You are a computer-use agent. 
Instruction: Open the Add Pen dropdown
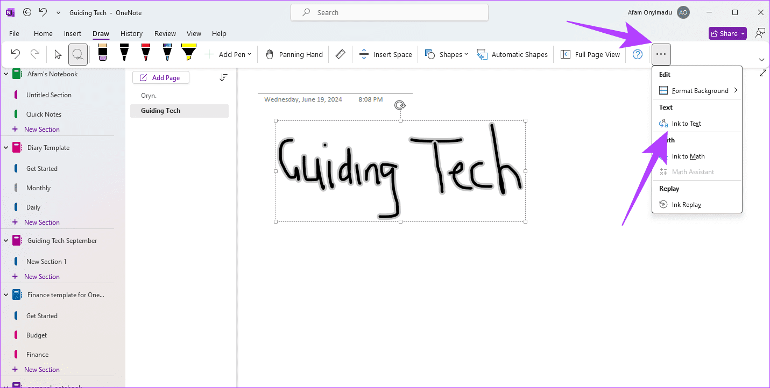(228, 54)
